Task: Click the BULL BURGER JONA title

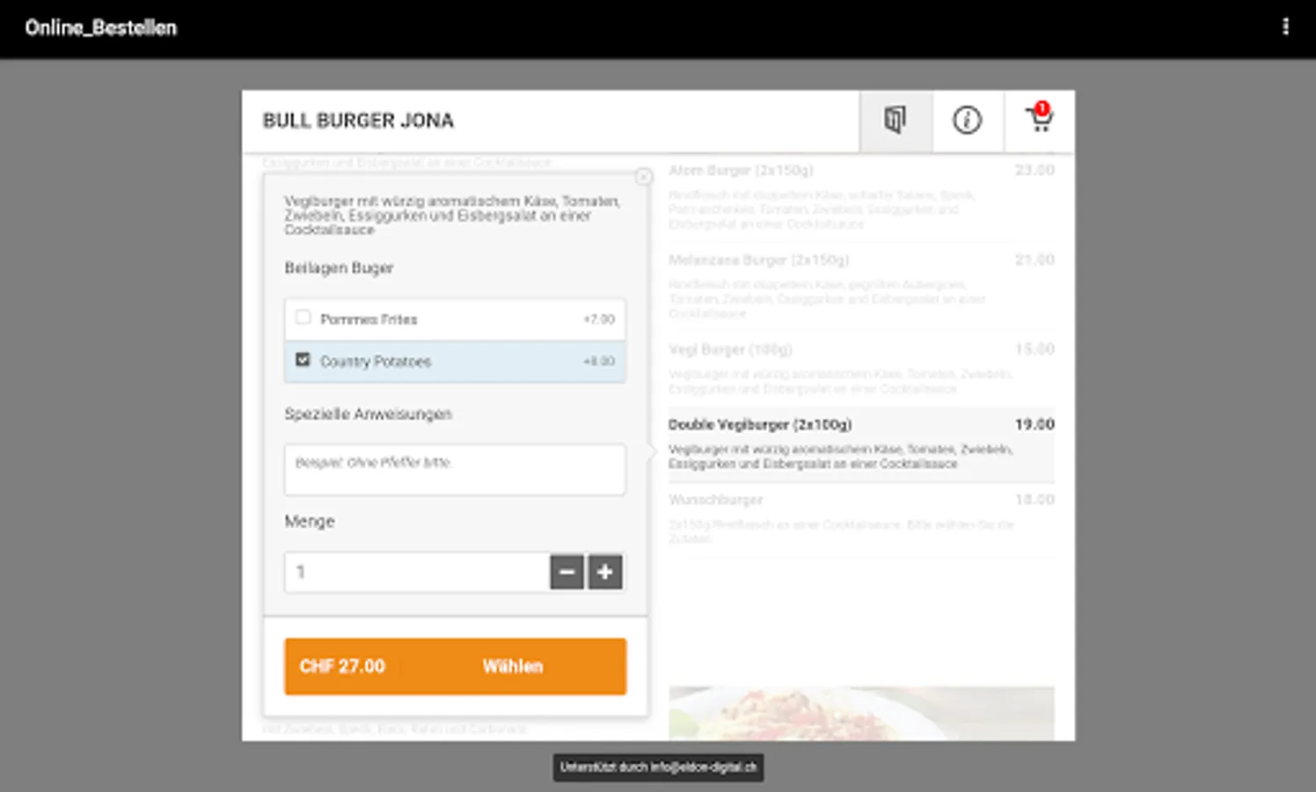Action: [358, 121]
